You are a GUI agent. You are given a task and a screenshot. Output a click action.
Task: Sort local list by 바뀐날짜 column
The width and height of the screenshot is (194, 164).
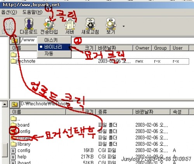[x=151, y=112]
